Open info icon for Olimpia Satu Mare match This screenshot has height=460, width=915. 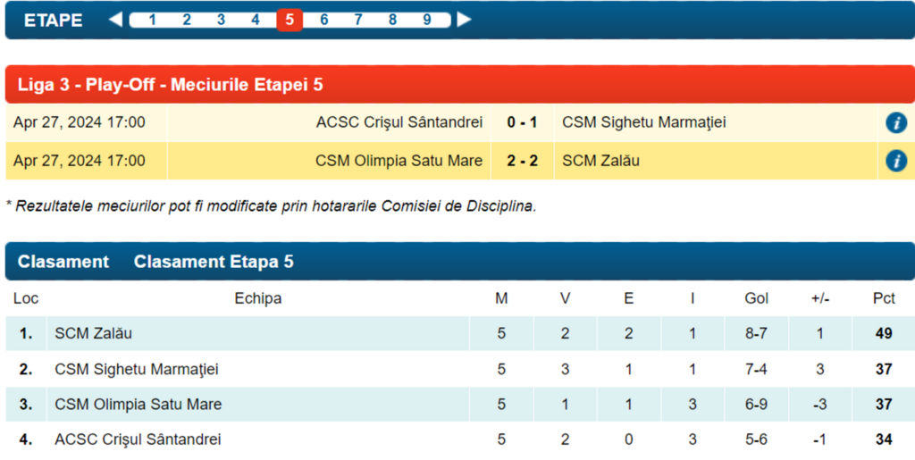tap(896, 161)
